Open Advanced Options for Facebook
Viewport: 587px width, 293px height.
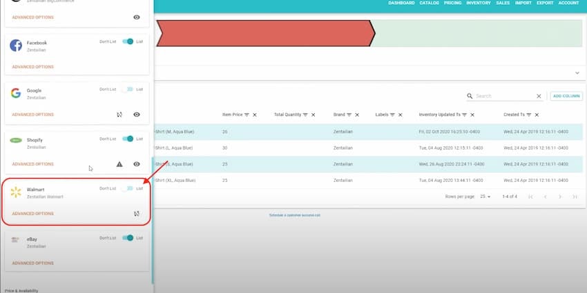click(33, 67)
